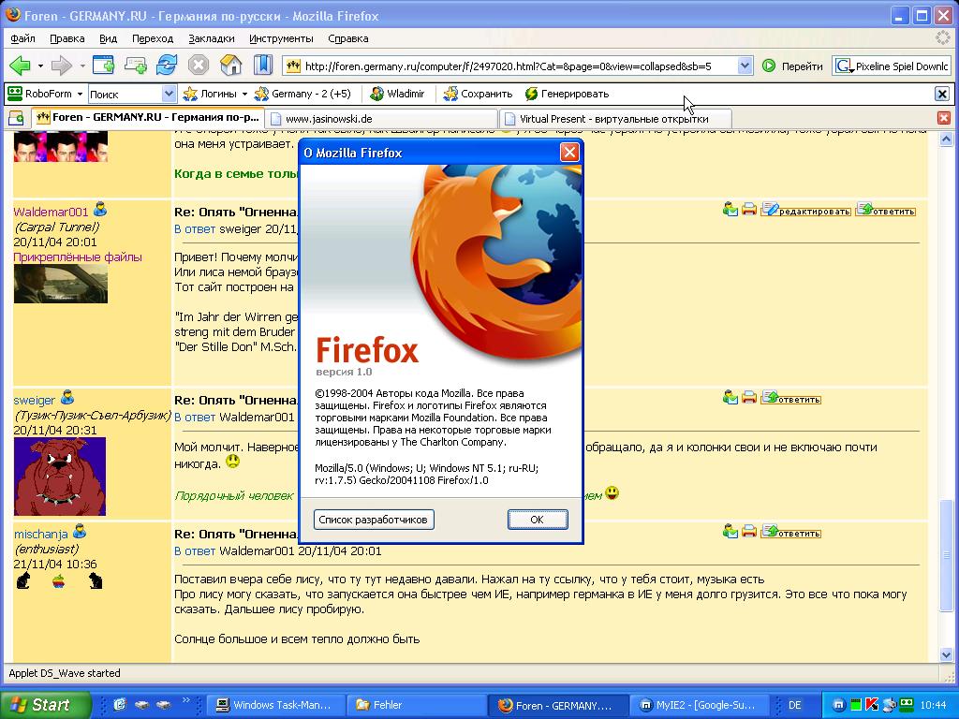
Task: Open a new window with toolbar icon
Action: click(103, 65)
